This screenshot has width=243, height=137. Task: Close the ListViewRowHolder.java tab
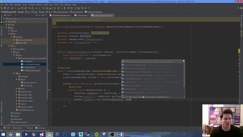click(71, 15)
